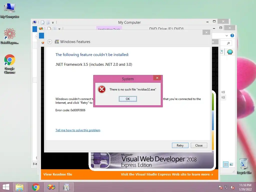Image resolution: width=256 pixels, height=192 pixels.
Task: Close the DVD Drive window
Action: 230,28
